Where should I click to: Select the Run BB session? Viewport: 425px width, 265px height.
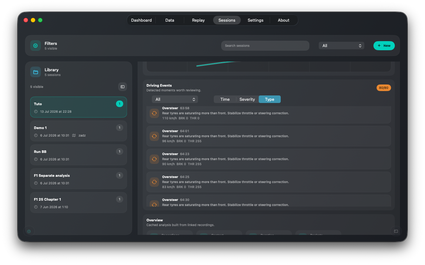pos(79,155)
